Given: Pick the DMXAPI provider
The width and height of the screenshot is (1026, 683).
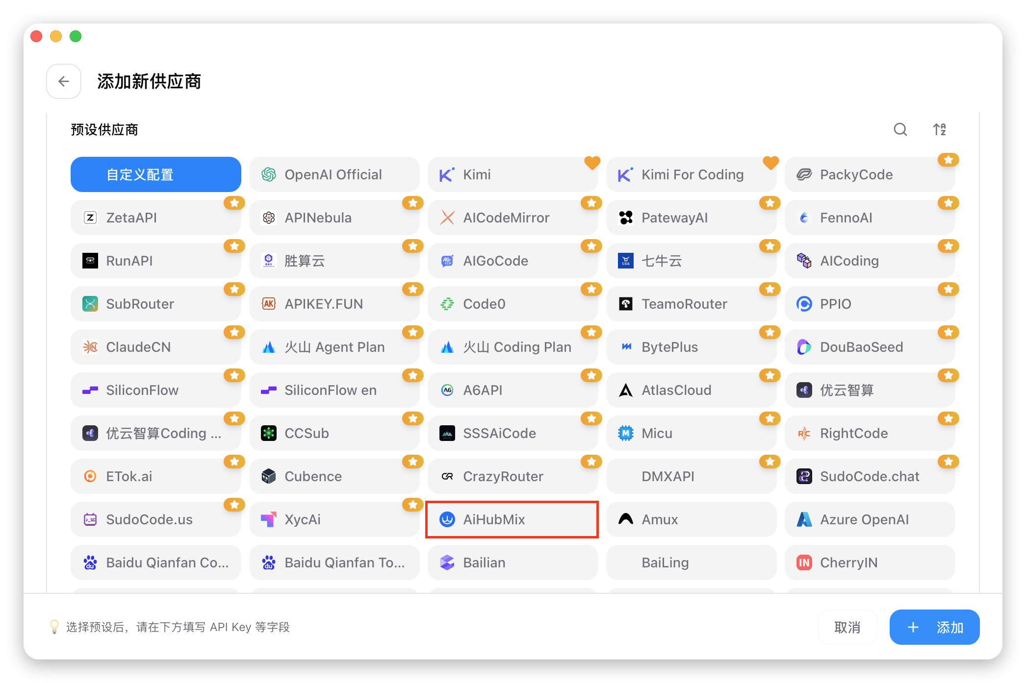Looking at the screenshot, I should tap(691, 476).
